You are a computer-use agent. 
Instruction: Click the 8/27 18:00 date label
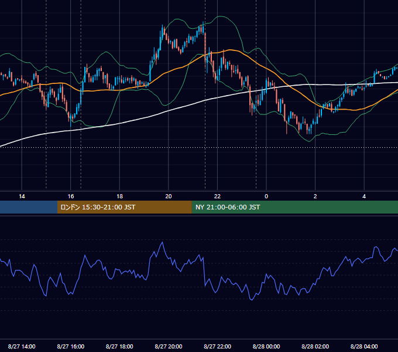[119, 346]
